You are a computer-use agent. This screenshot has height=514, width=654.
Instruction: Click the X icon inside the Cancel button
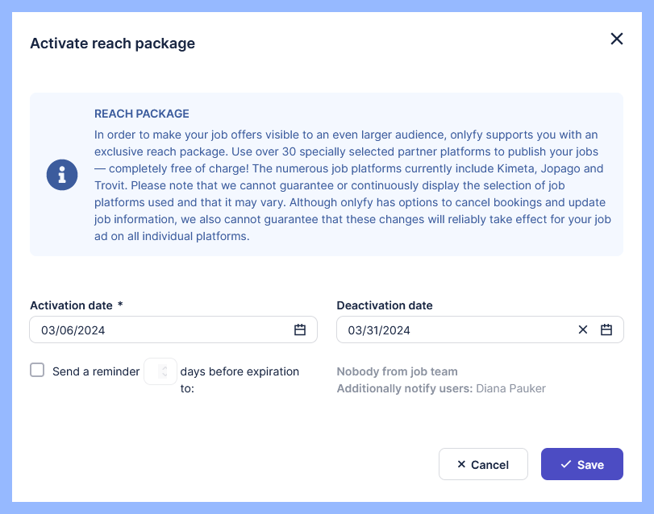coord(463,464)
